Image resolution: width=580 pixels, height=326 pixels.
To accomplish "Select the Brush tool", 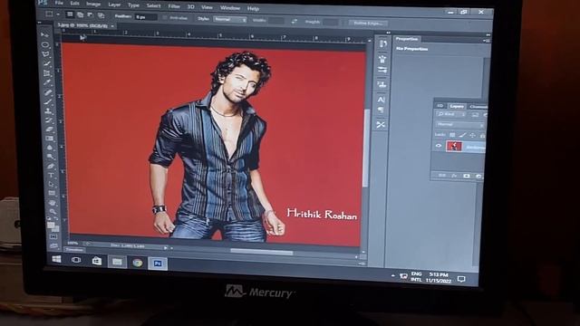I will 48,101.
